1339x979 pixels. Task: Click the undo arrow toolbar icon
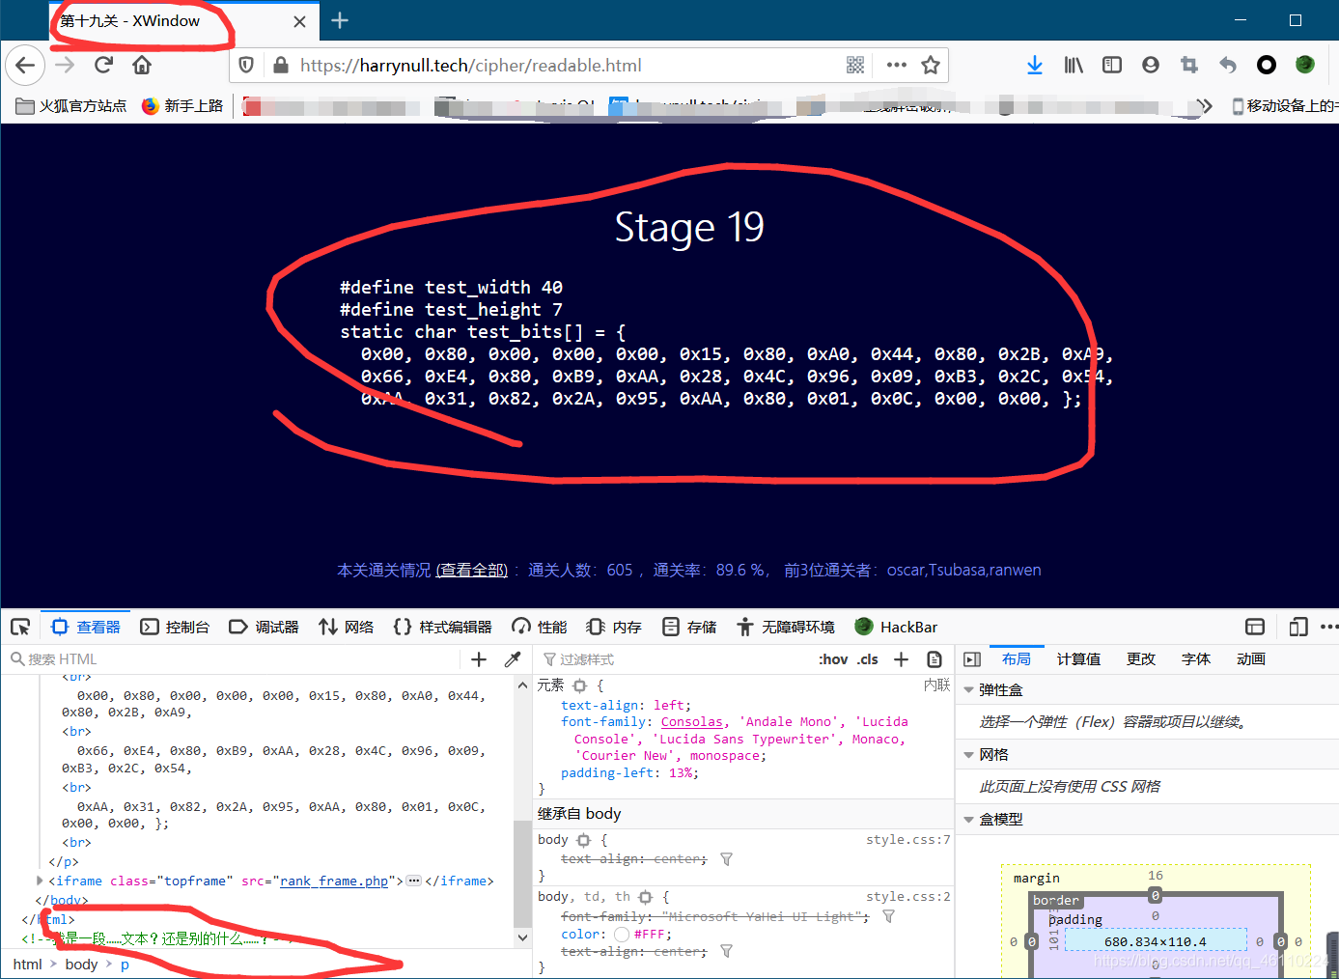(1228, 65)
